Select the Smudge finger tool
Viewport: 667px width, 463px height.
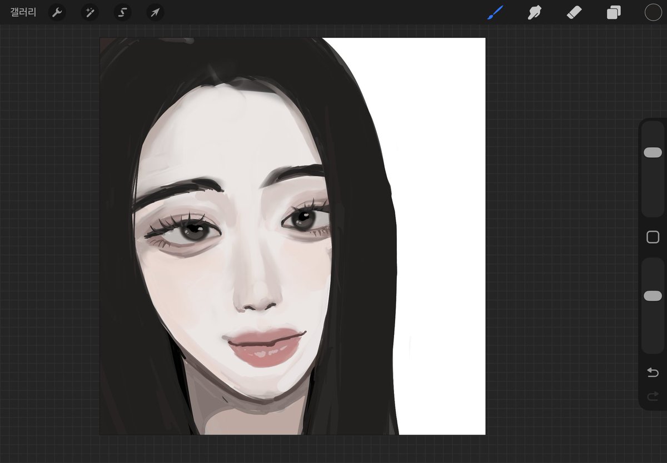pyautogui.click(x=535, y=12)
